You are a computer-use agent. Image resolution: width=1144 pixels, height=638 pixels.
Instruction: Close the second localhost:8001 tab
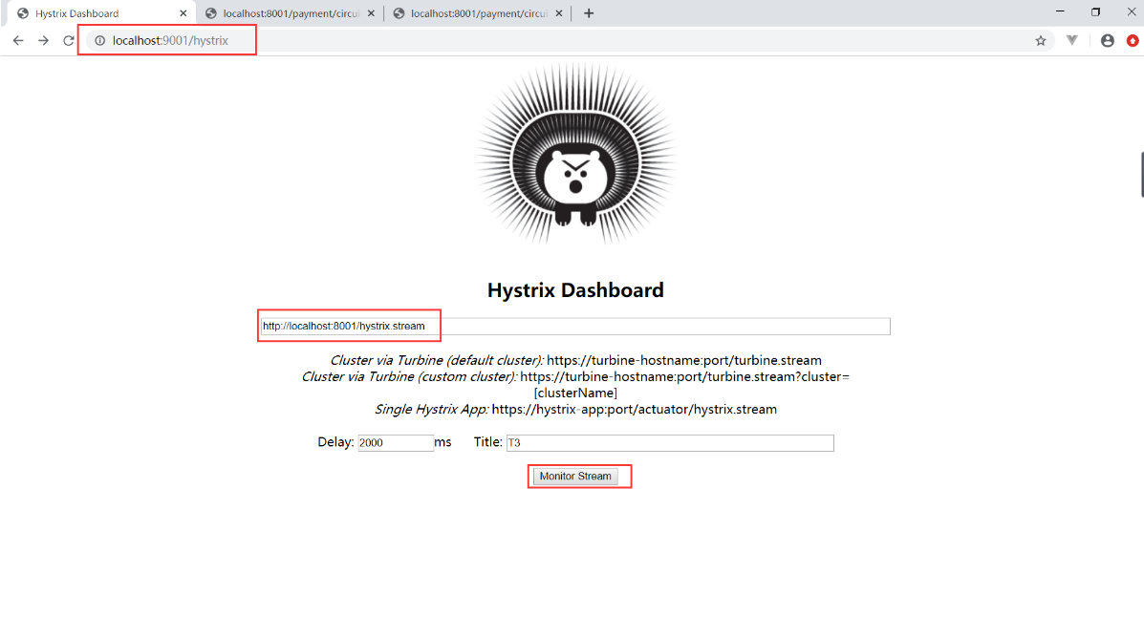(371, 13)
